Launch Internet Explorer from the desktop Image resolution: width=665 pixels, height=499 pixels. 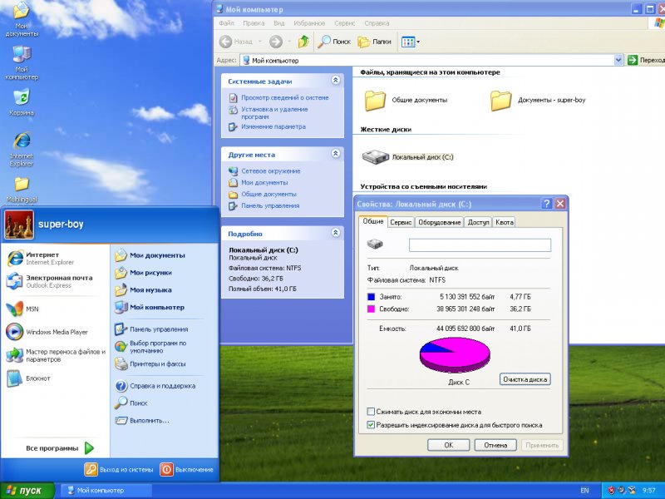(22, 150)
